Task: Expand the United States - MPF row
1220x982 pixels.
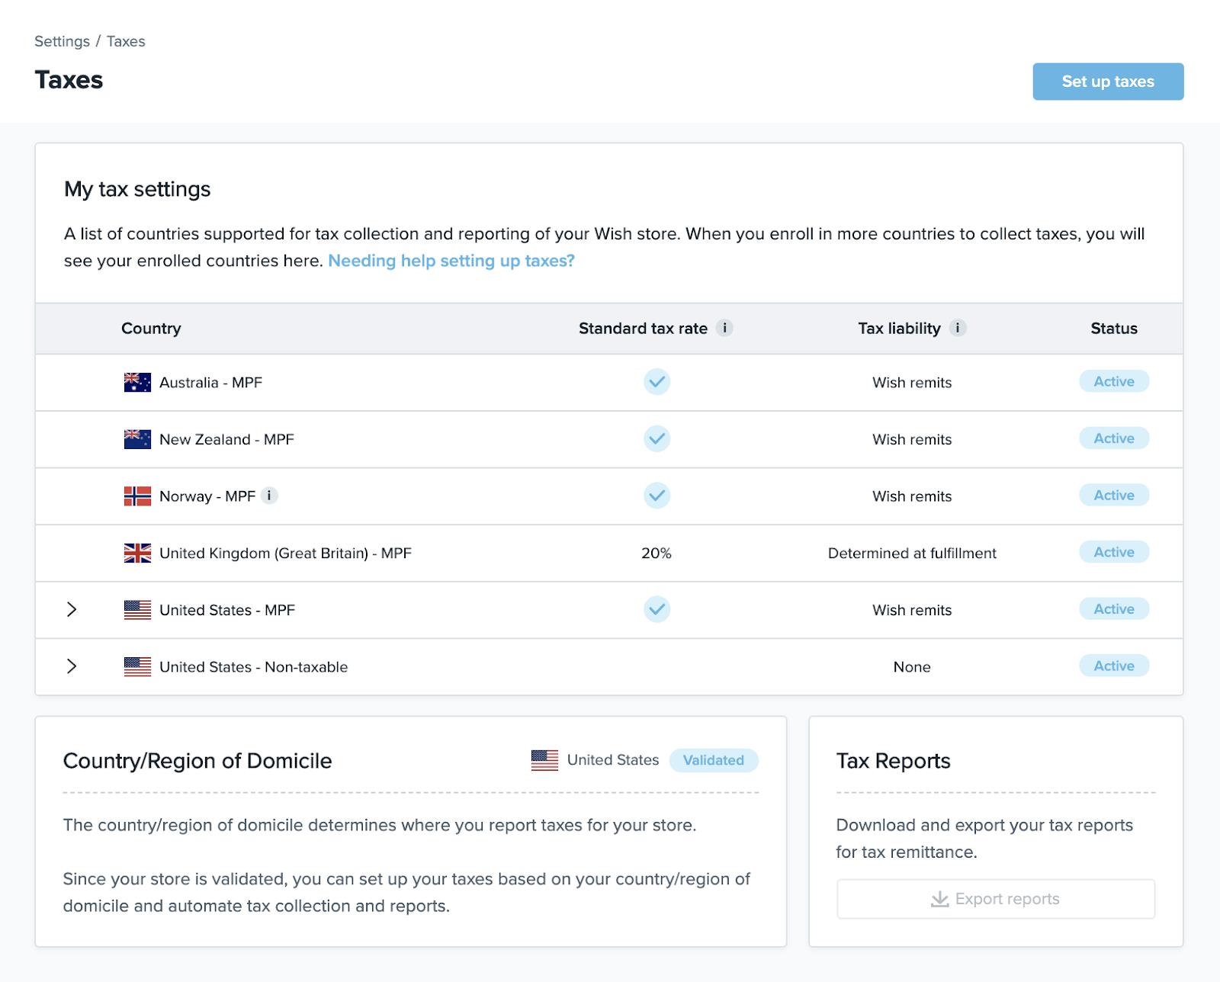Action: click(x=72, y=609)
